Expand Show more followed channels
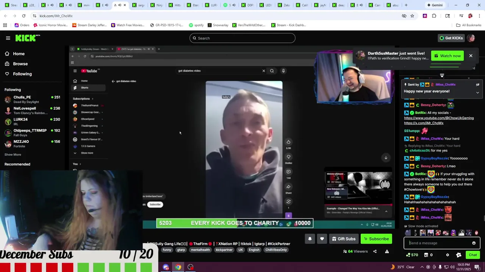The height and width of the screenshot is (272, 485). tap(13, 155)
